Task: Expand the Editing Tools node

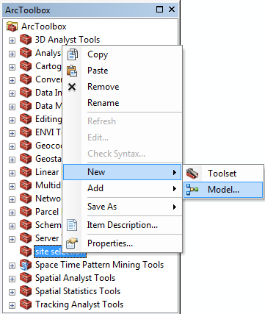Action: pyautogui.click(x=12, y=120)
